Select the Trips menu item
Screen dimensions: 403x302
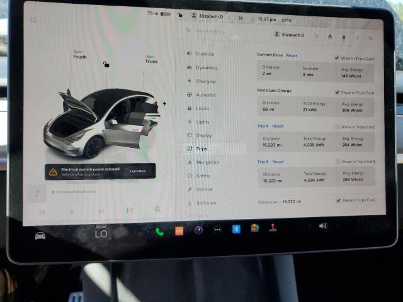tap(197, 148)
